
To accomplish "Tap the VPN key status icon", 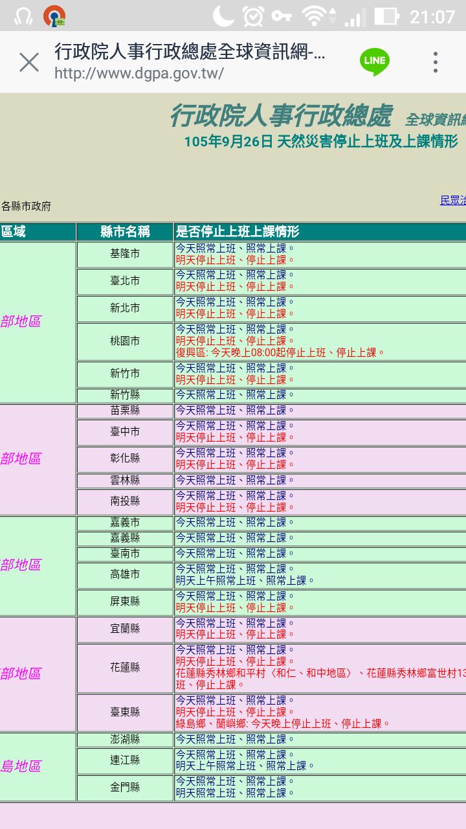I will coord(282,16).
